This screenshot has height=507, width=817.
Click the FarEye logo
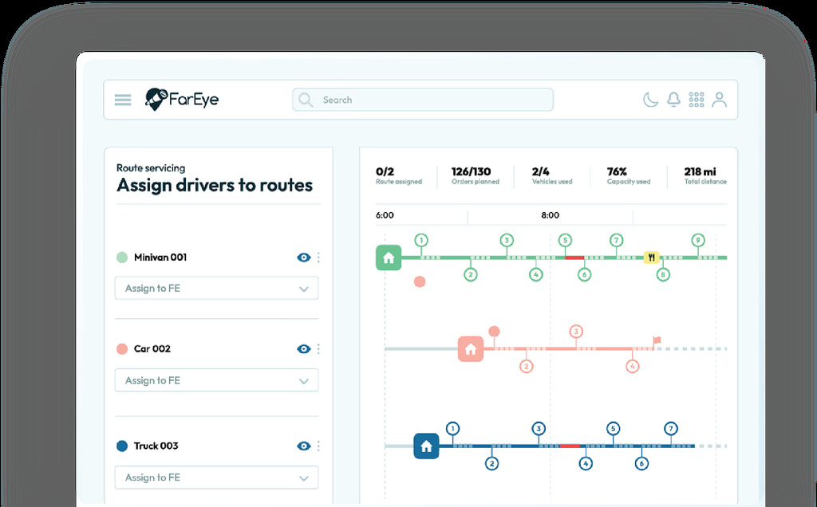pyautogui.click(x=182, y=99)
